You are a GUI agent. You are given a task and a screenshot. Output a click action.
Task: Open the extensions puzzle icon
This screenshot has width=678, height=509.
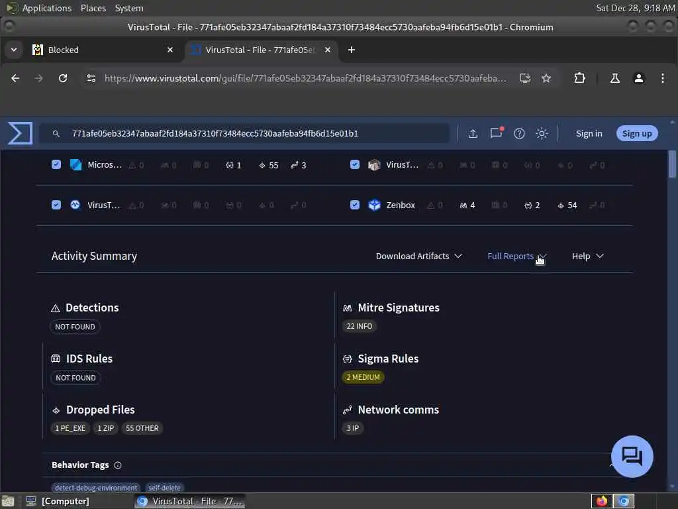pyautogui.click(x=579, y=78)
